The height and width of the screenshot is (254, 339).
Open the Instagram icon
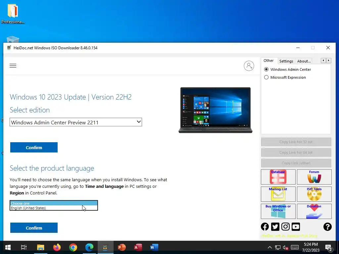pos(285,227)
